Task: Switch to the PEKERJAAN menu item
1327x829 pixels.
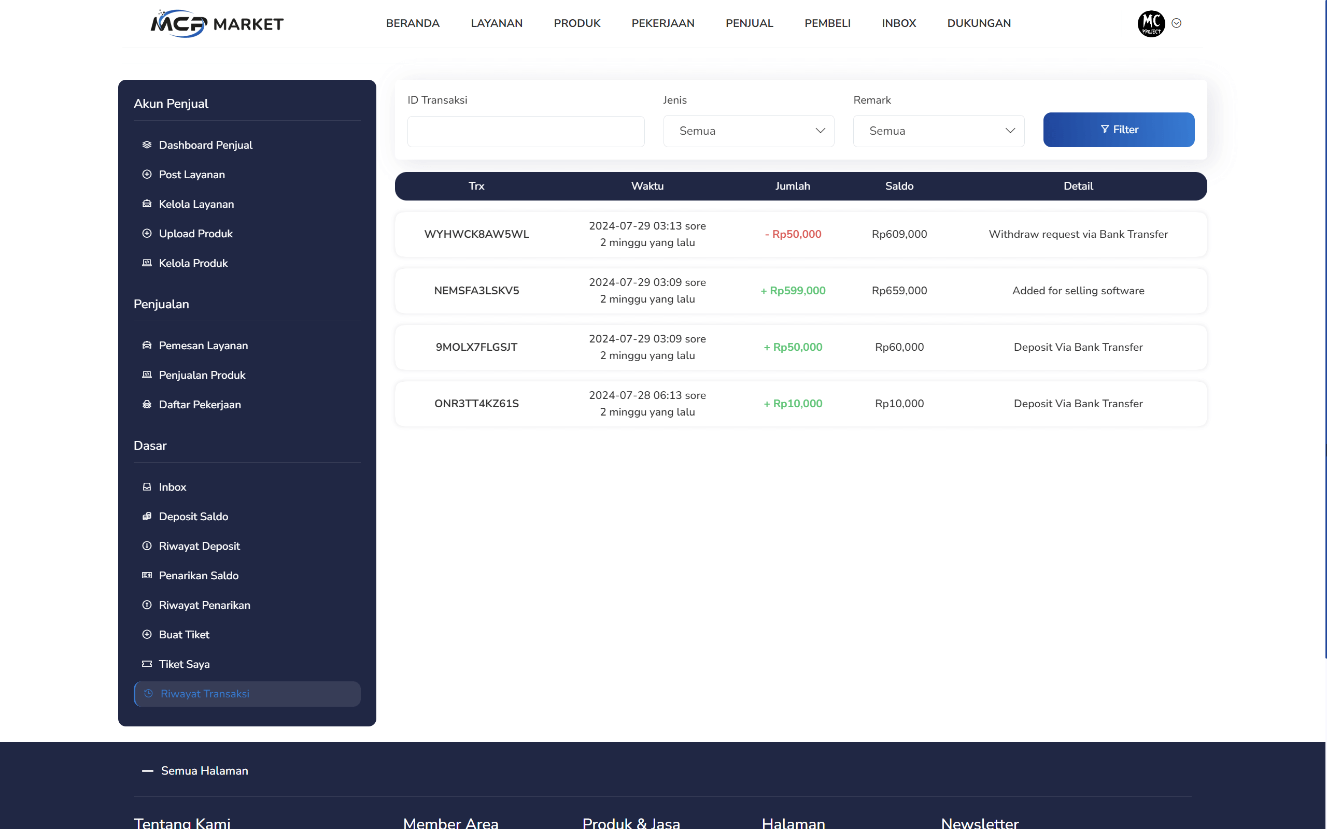Action: click(x=663, y=23)
